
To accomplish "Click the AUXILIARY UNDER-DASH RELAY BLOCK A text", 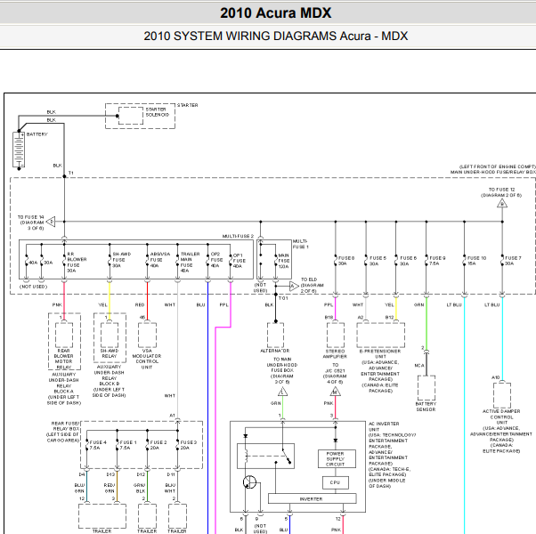I will (63, 388).
